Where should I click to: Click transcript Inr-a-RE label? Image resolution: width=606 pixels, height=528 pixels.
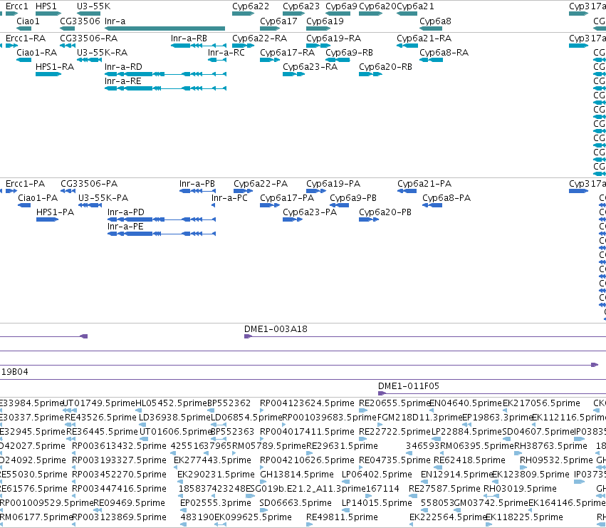pos(123,81)
